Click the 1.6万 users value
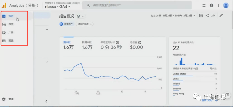233x107 pixels. click(68, 47)
